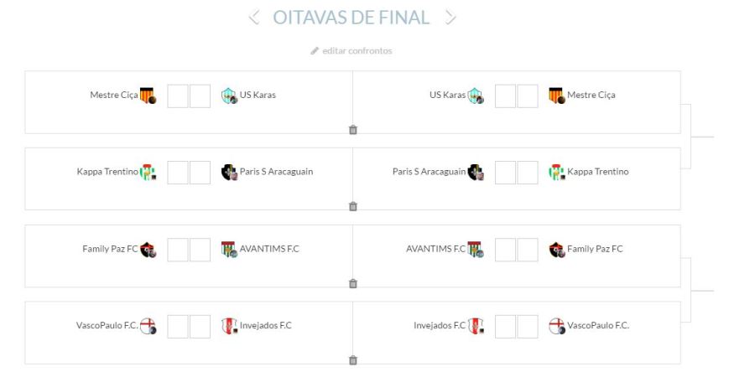Click AVANTIMS F.C crest in first-leg match
729x372 pixels.
(x=228, y=250)
